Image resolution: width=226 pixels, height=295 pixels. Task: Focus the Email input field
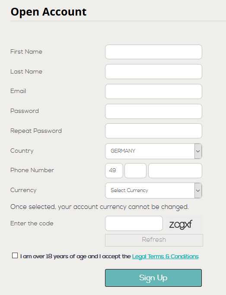pyautogui.click(x=153, y=91)
